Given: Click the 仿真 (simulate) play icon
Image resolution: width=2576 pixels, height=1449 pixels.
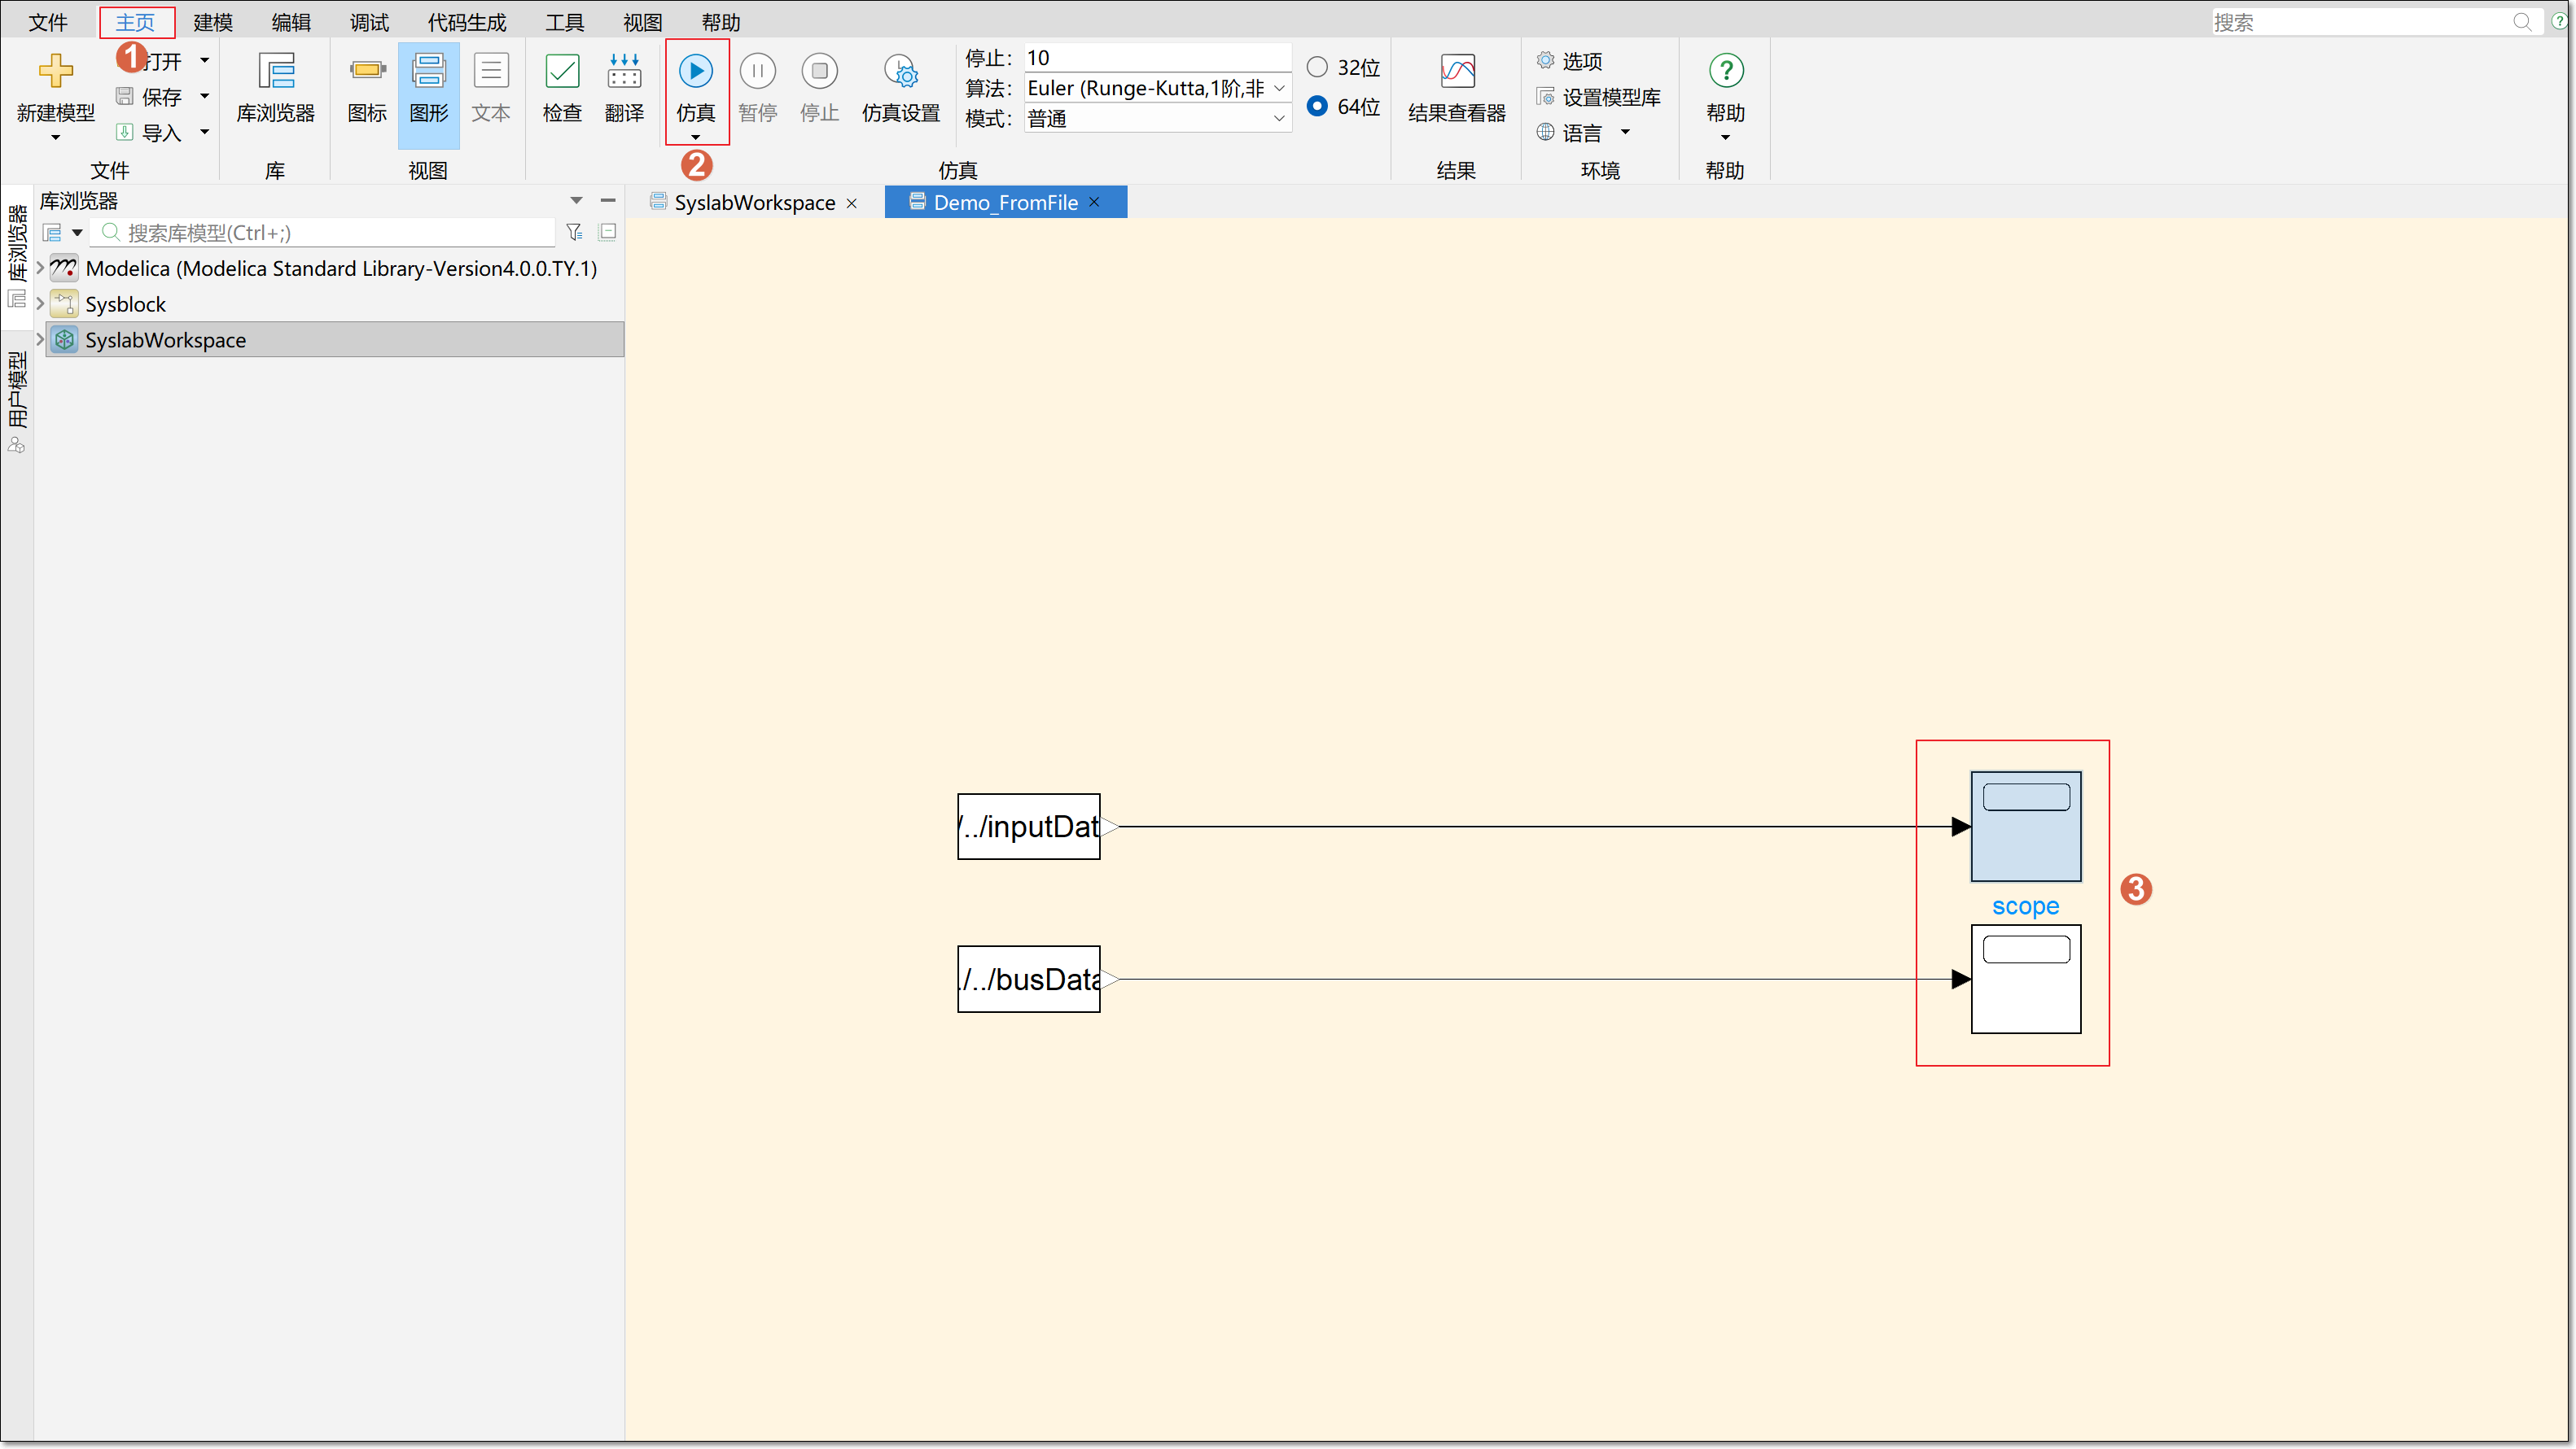Looking at the screenshot, I should [695, 72].
